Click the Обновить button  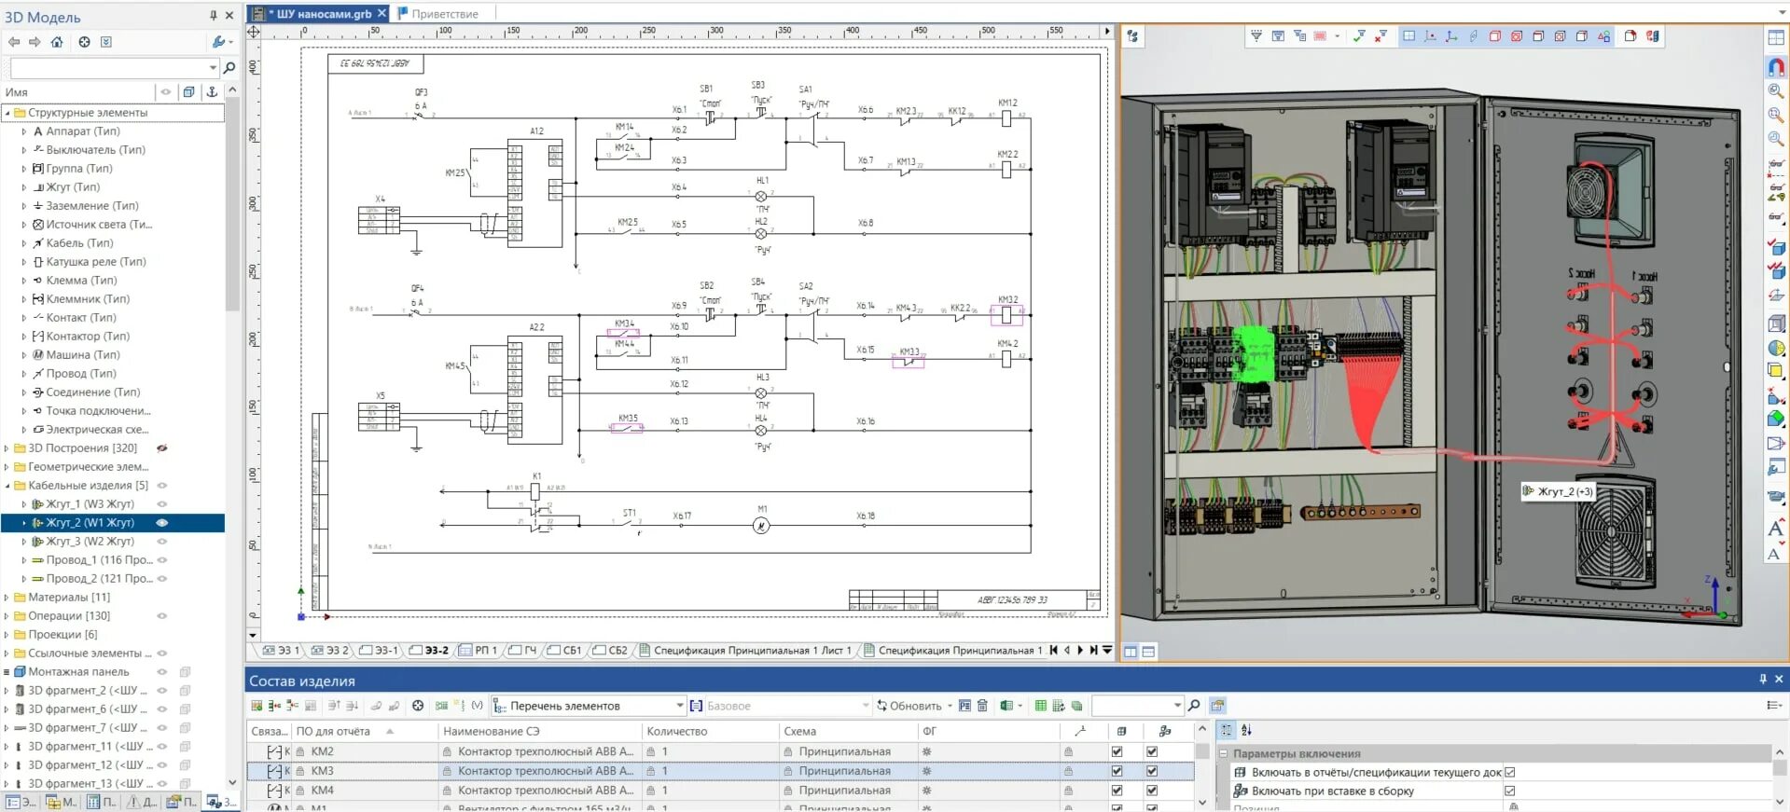909,706
